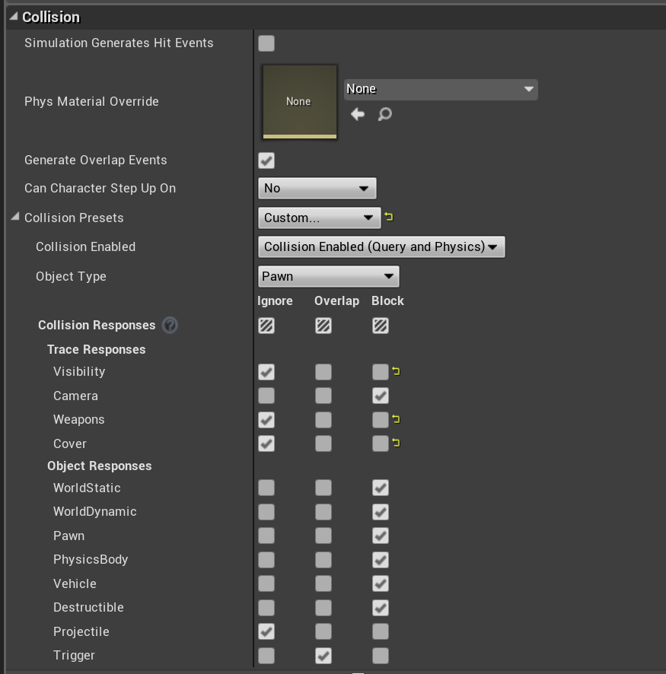Set Camera response to Overlap
The width and height of the screenshot is (666, 674).
(323, 396)
